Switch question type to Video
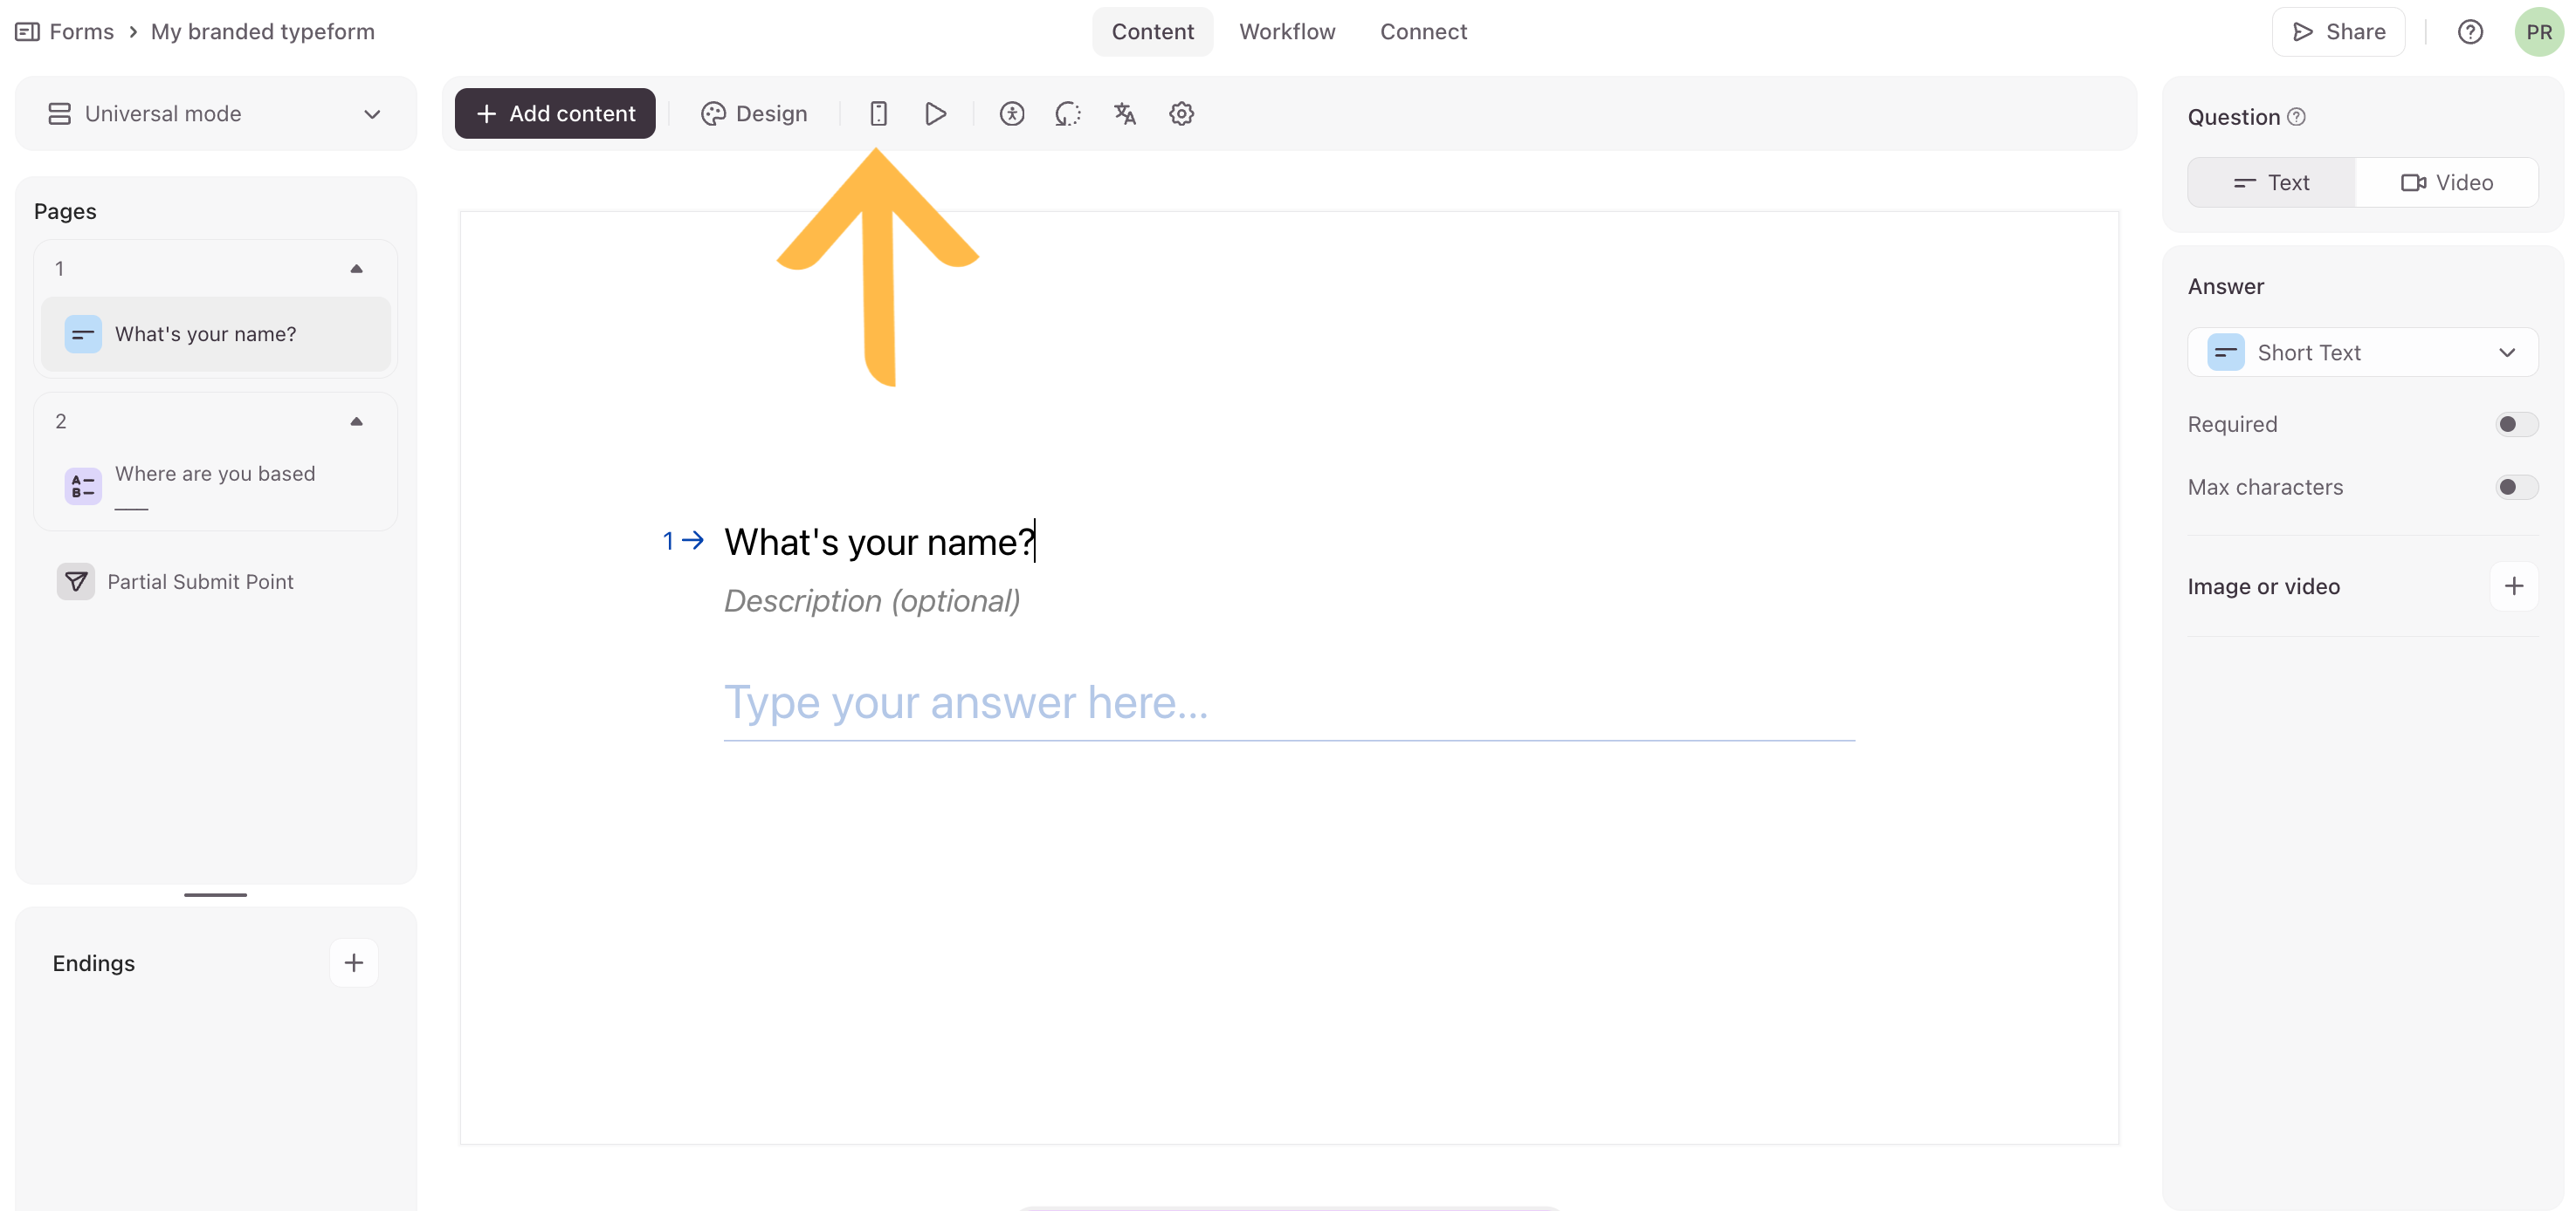Screen dimensions: 2576x1211 click(2446, 183)
